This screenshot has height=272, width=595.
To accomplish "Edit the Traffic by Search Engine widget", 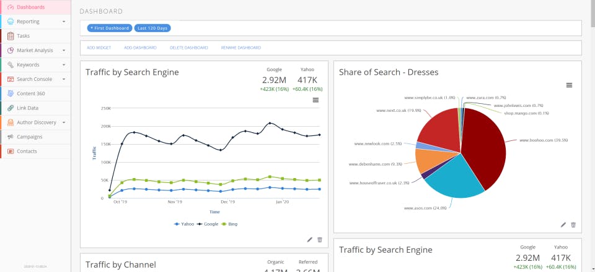I will [310, 239].
